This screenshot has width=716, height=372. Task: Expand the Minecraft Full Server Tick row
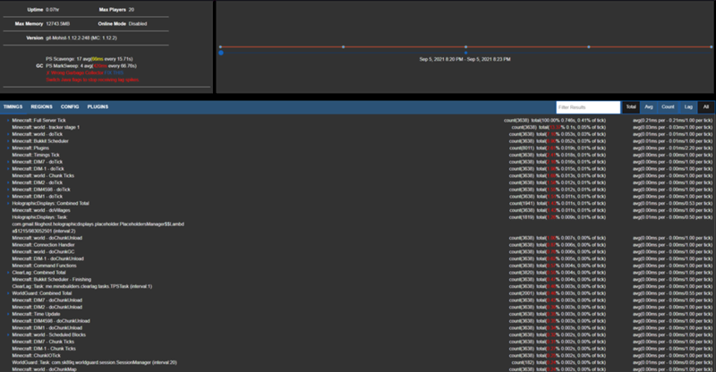click(8, 120)
